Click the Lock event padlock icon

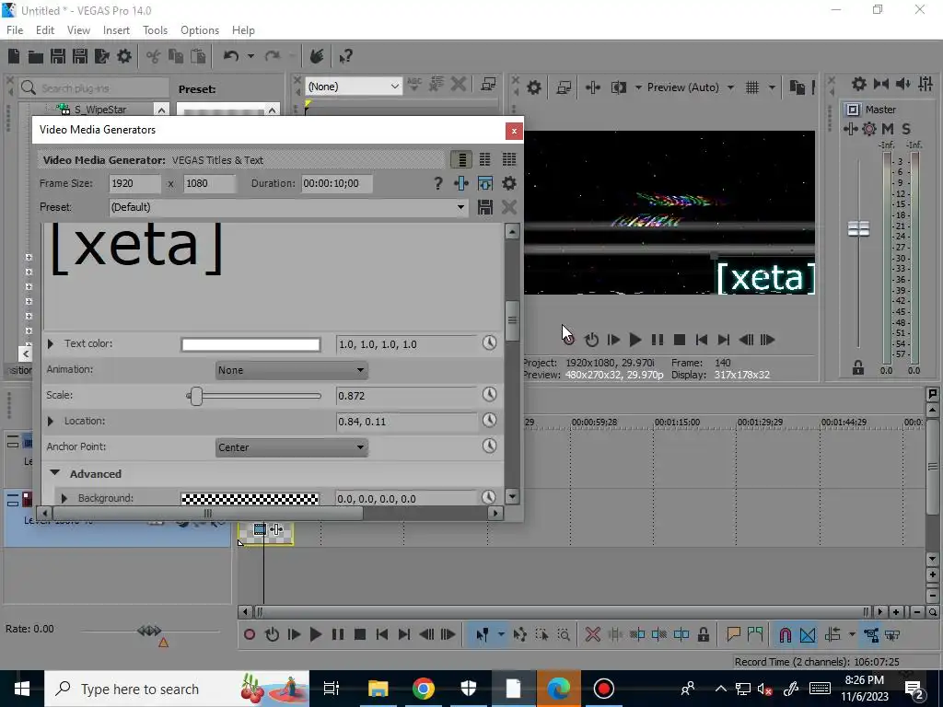point(703,635)
